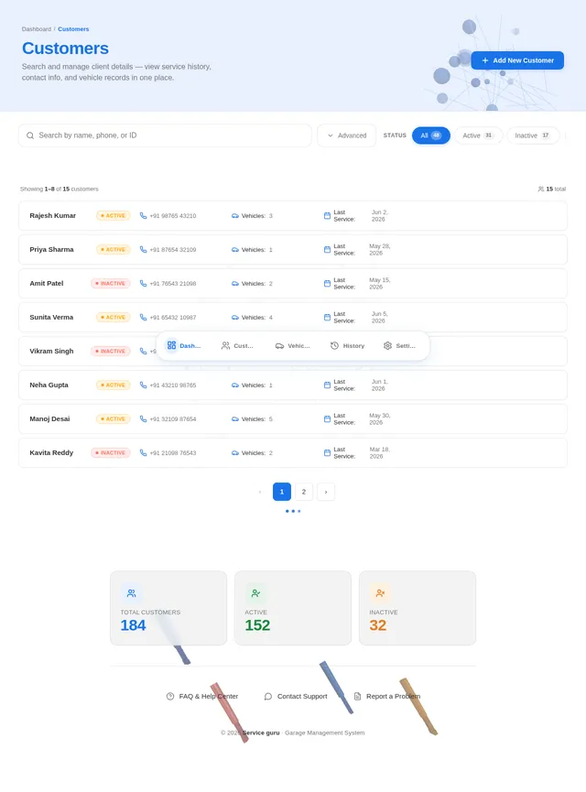Click vehicle icon in Priya Sharma row

(235, 250)
